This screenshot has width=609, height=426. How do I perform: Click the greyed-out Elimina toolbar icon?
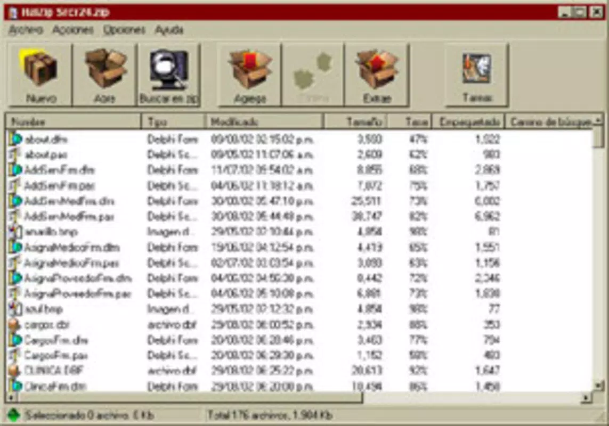(313, 71)
